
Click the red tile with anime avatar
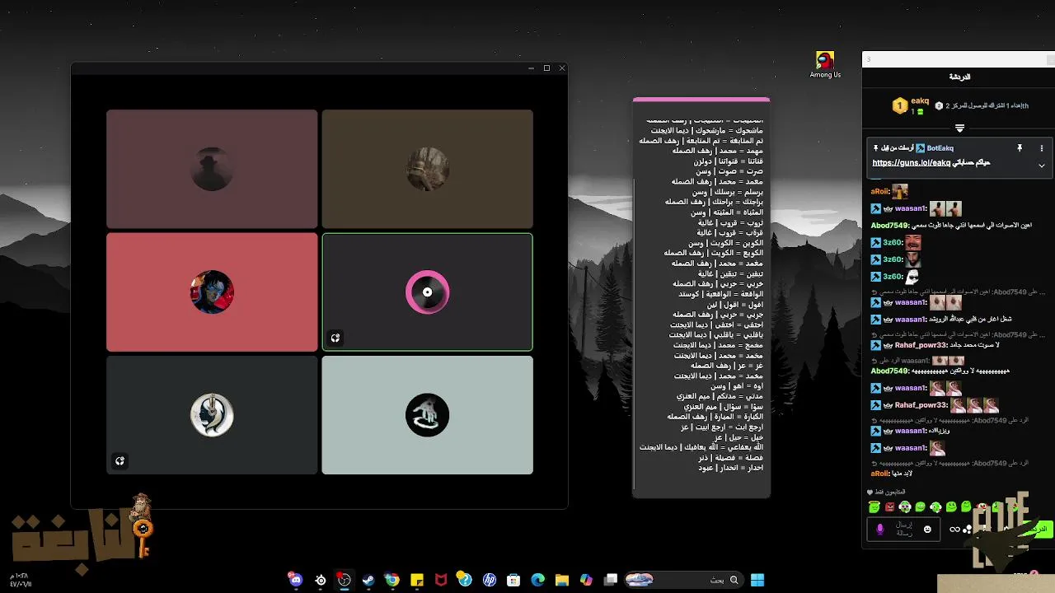[212, 292]
